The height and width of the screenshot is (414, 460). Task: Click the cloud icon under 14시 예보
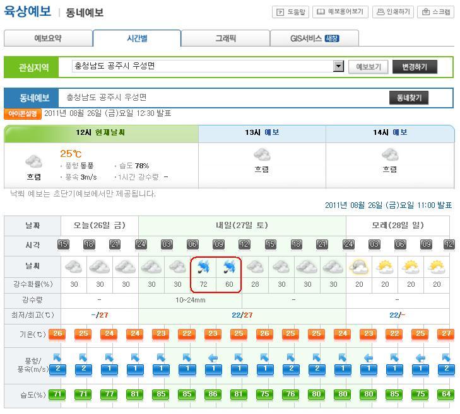click(x=390, y=154)
